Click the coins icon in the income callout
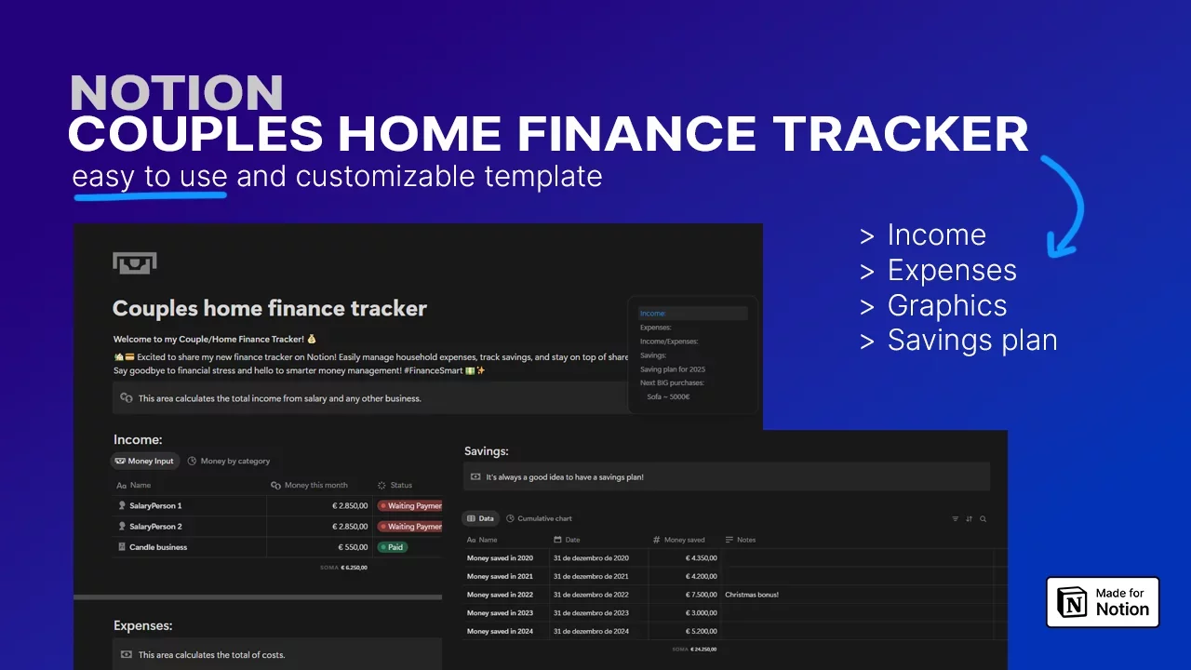 (127, 397)
